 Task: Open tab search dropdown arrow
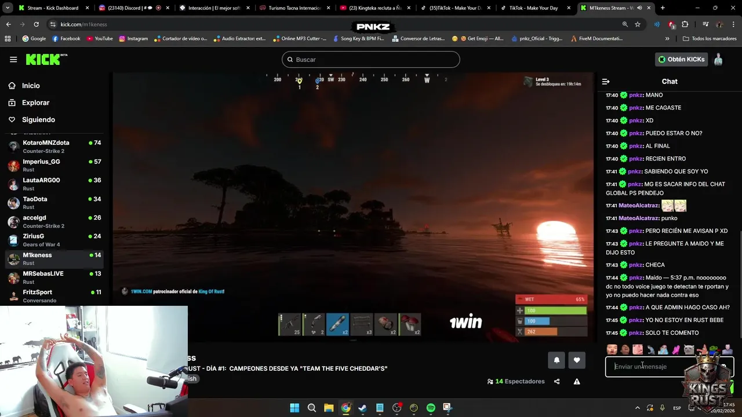(8, 8)
